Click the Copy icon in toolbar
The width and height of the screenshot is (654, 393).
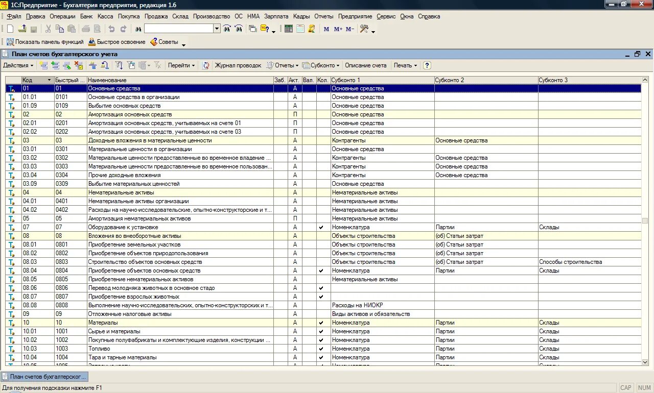coord(60,29)
